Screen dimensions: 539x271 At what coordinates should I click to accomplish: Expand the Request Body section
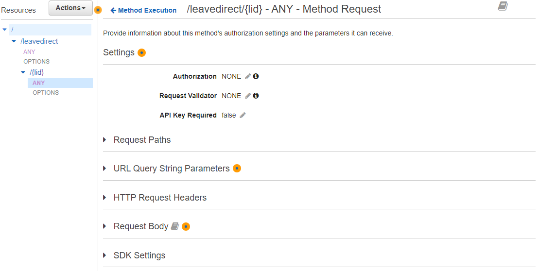(x=104, y=226)
